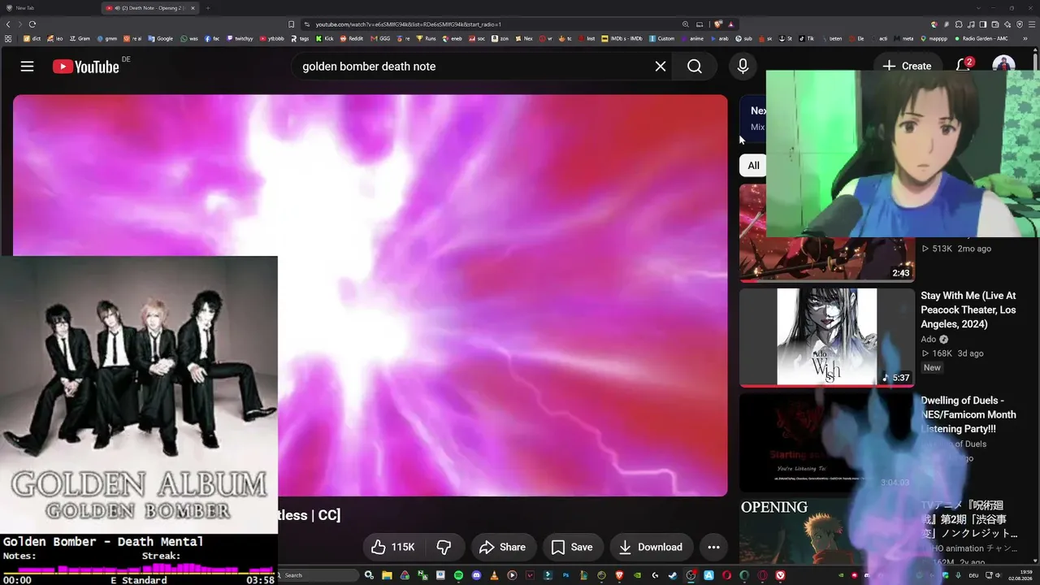Focus the browser address bar URL
This screenshot has height=585, width=1040.
pos(409,24)
